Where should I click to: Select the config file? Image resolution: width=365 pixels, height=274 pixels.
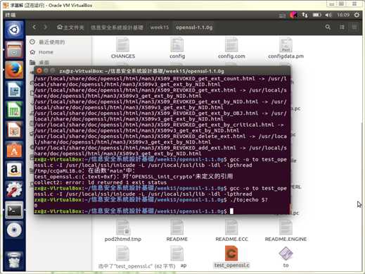pyautogui.click(x=177, y=48)
